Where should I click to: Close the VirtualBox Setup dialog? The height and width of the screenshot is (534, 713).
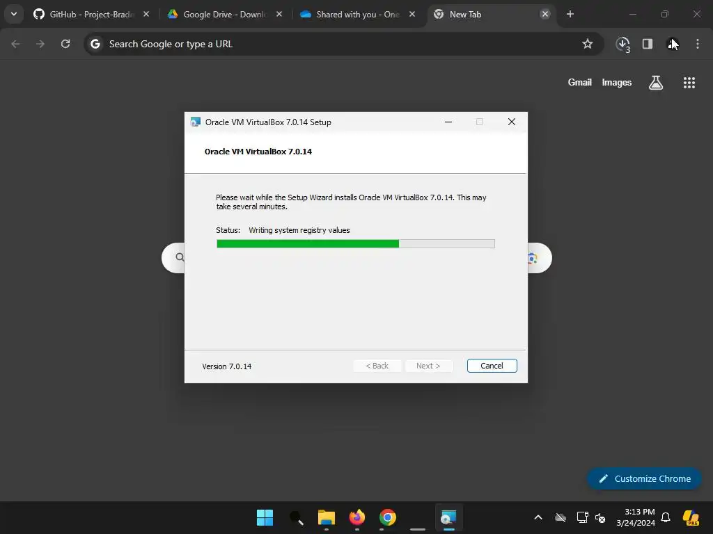[512, 122]
